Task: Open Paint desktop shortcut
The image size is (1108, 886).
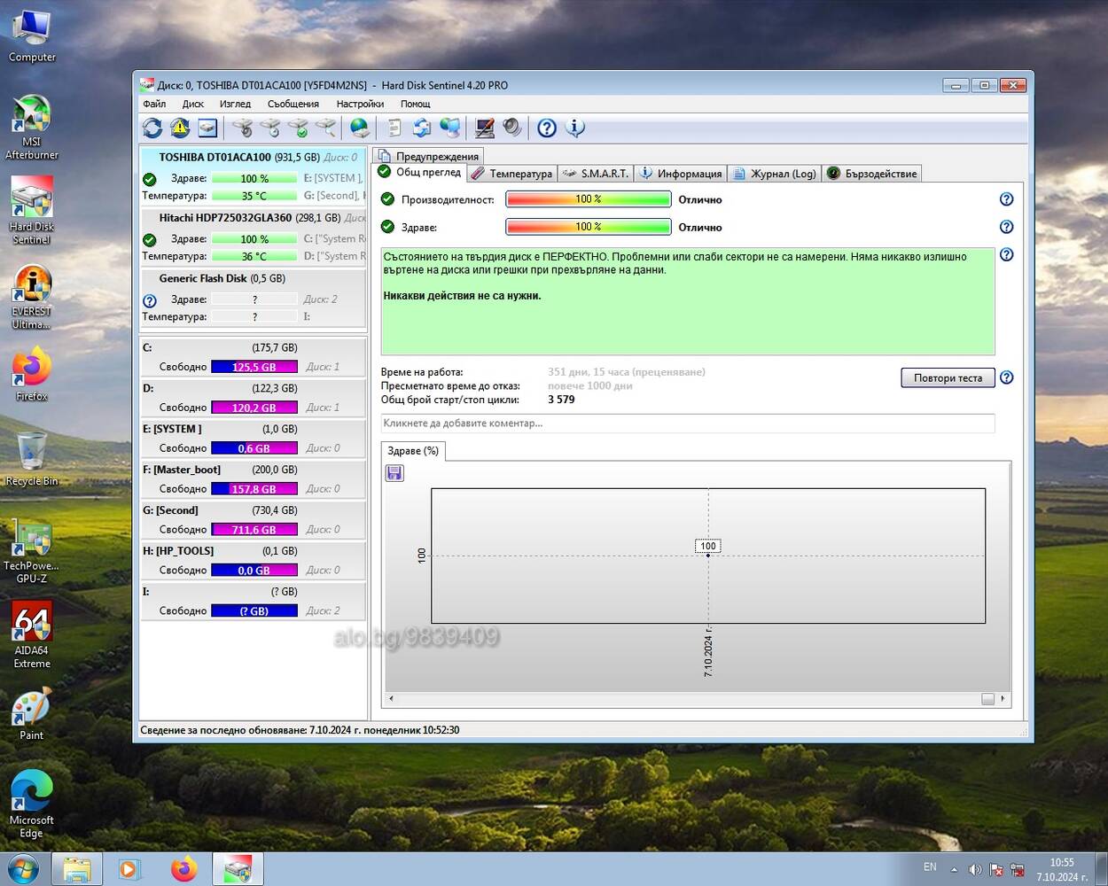Action: (x=32, y=716)
